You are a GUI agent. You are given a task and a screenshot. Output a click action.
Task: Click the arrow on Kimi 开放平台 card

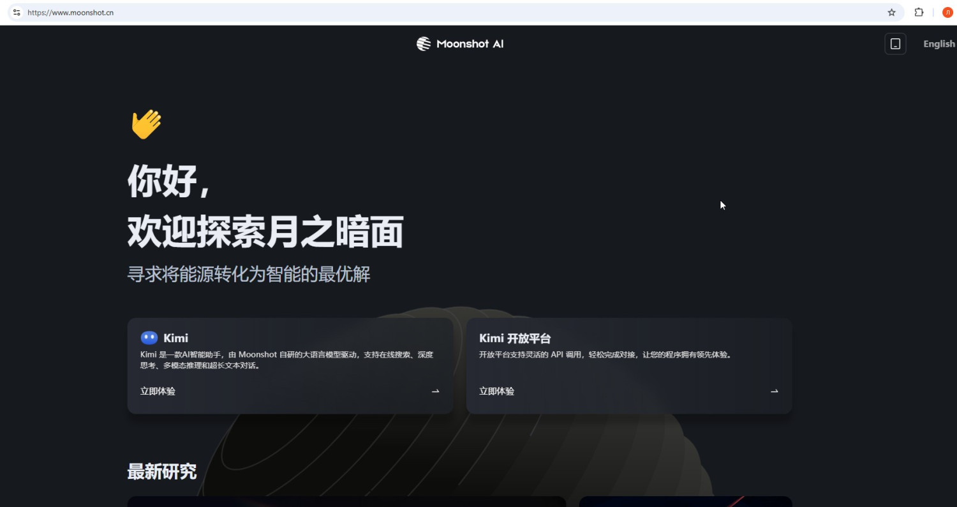[x=774, y=391]
